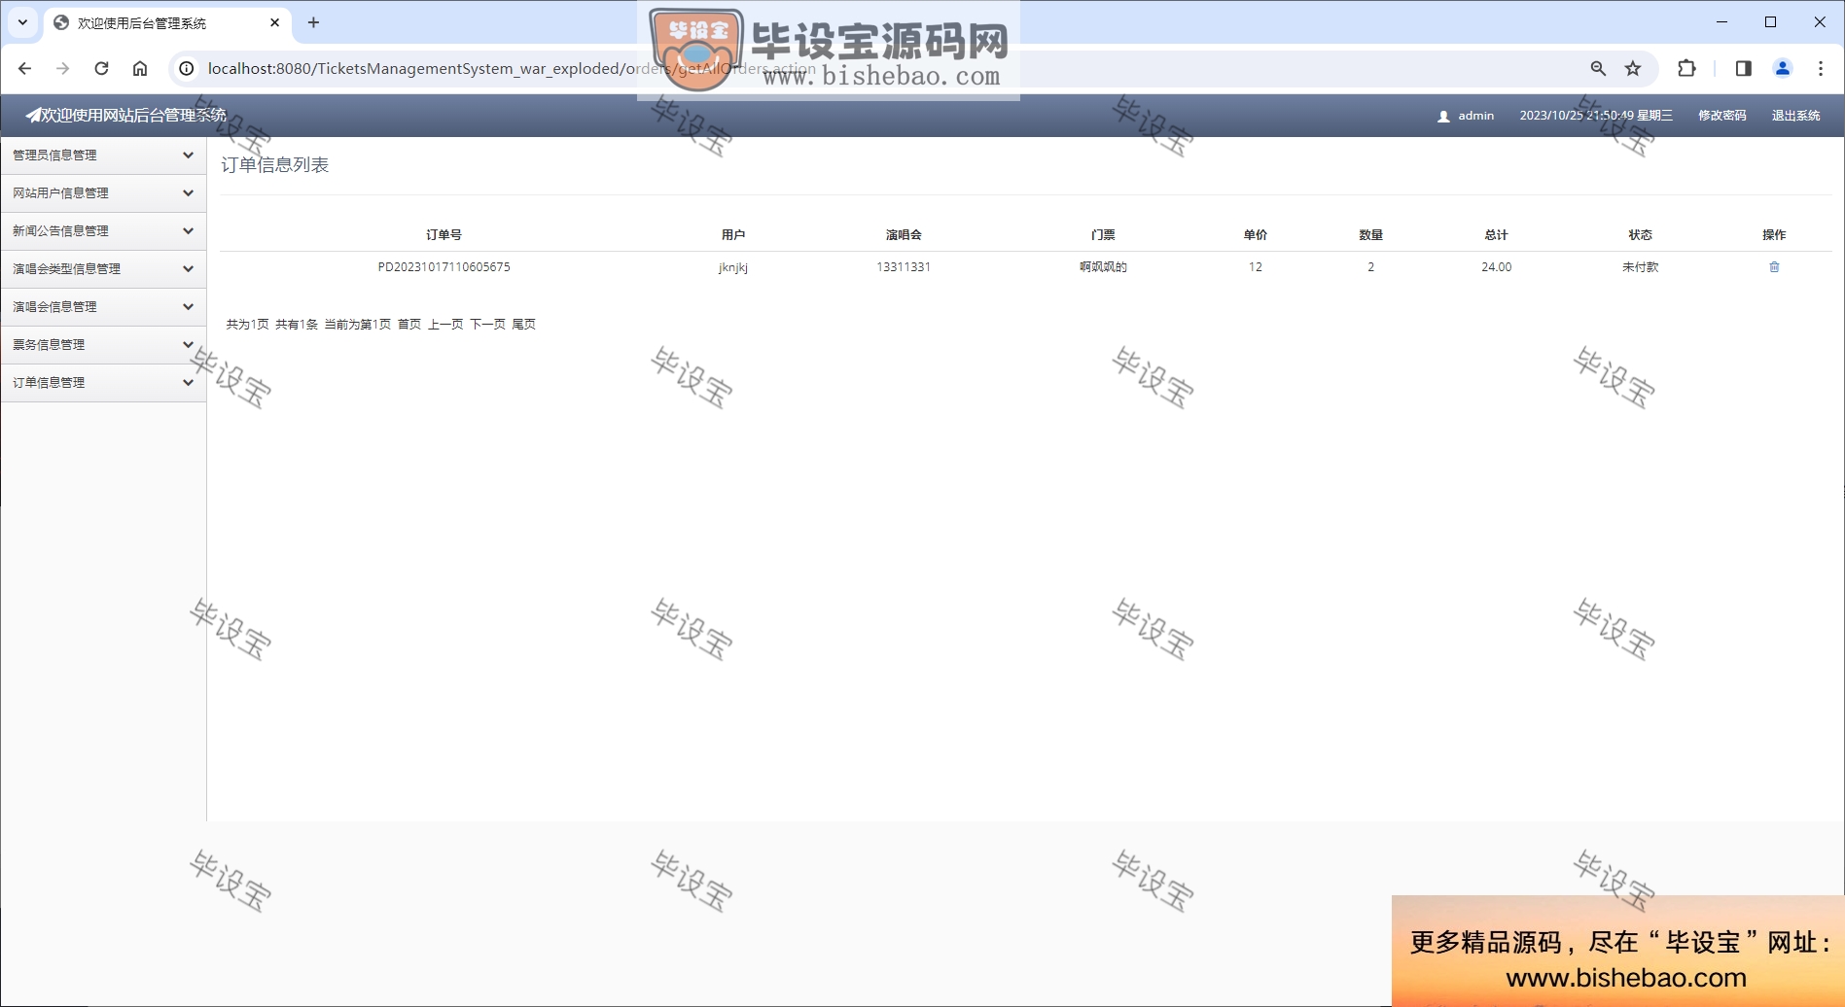This screenshot has height=1007, width=1845.
Task: Expand 管理员信息管理 menu
Action: pos(103,156)
